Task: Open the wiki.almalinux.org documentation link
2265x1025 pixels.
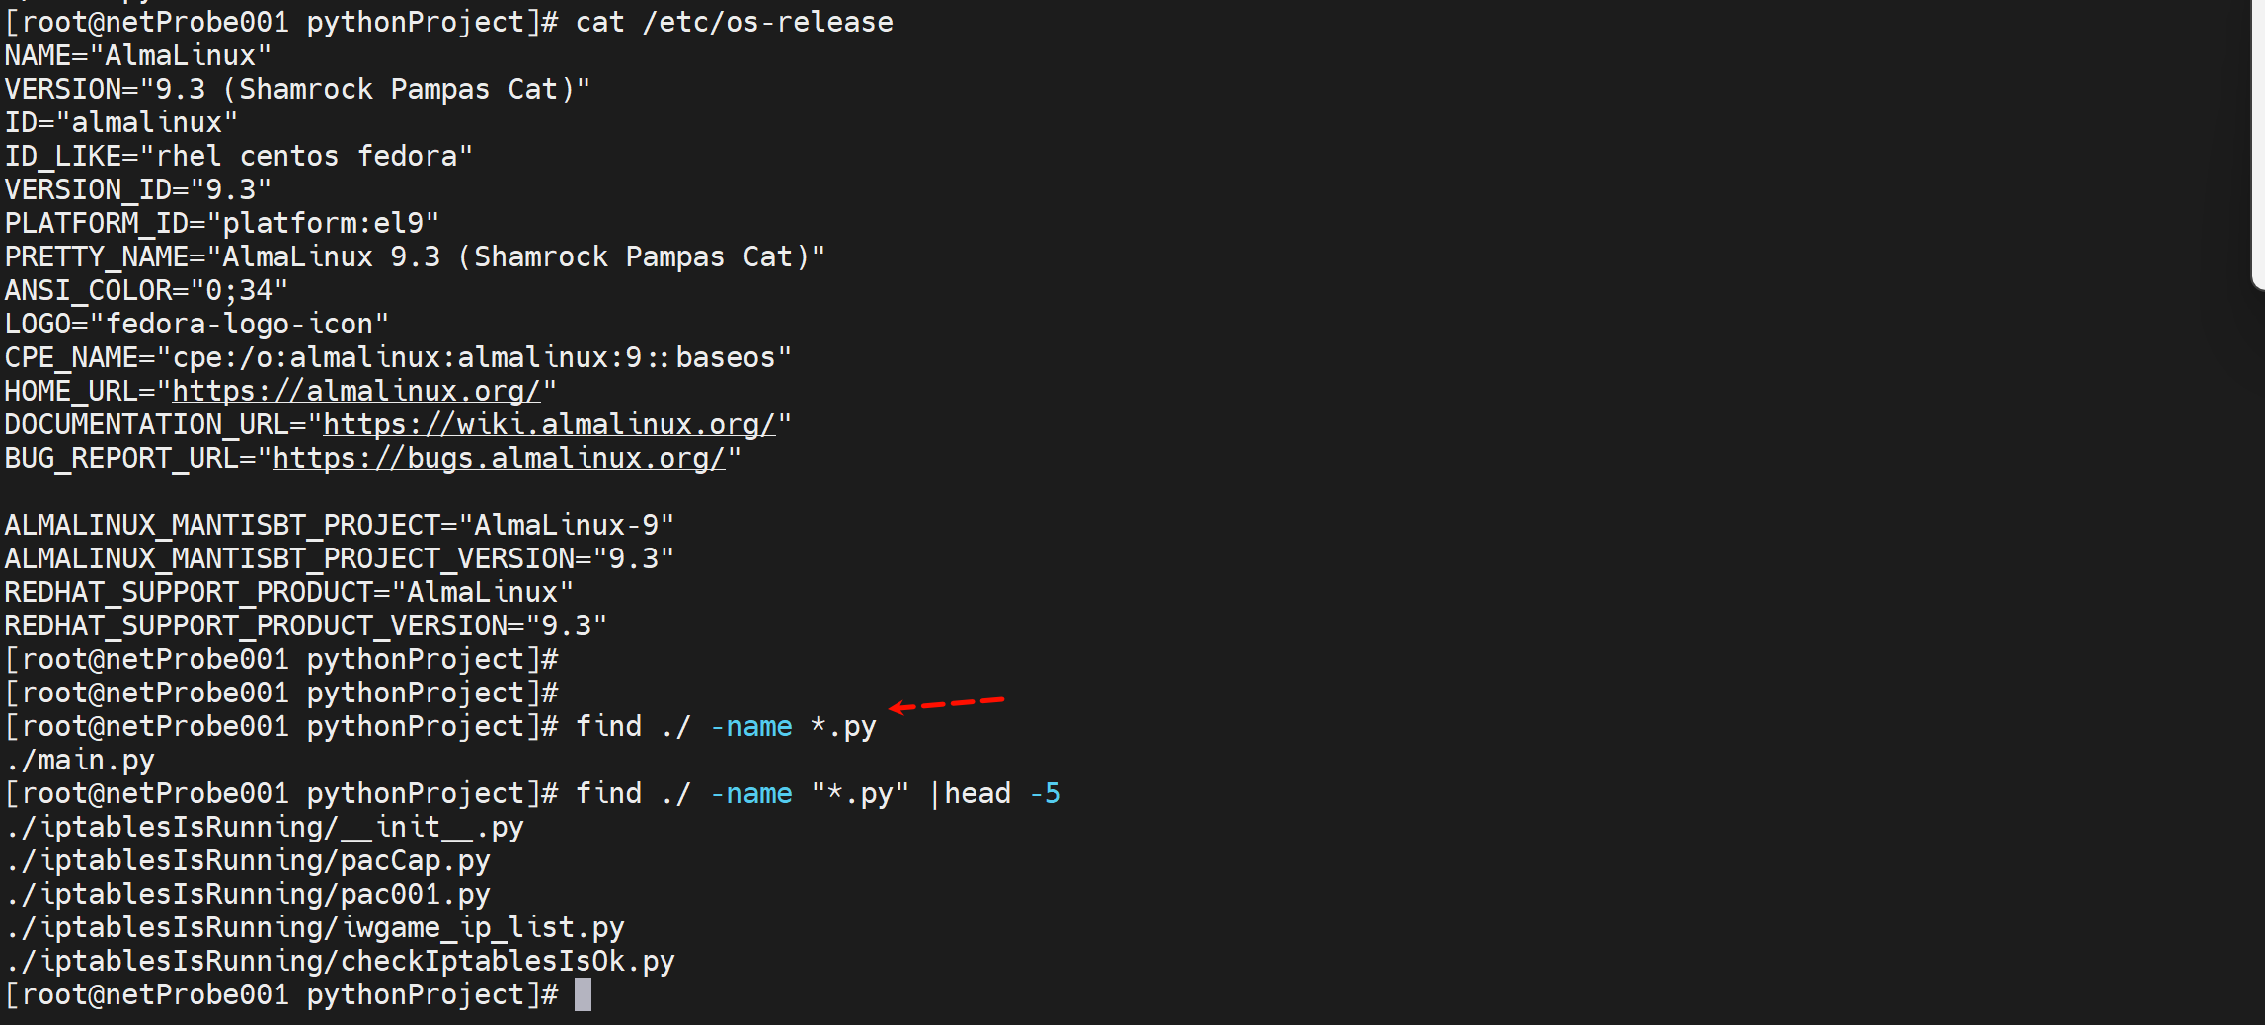Action: [549, 425]
